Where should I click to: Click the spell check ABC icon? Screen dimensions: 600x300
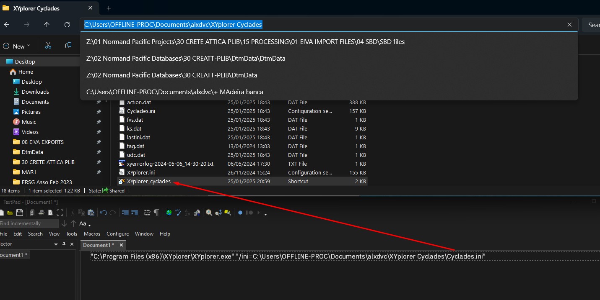[178, 213]
